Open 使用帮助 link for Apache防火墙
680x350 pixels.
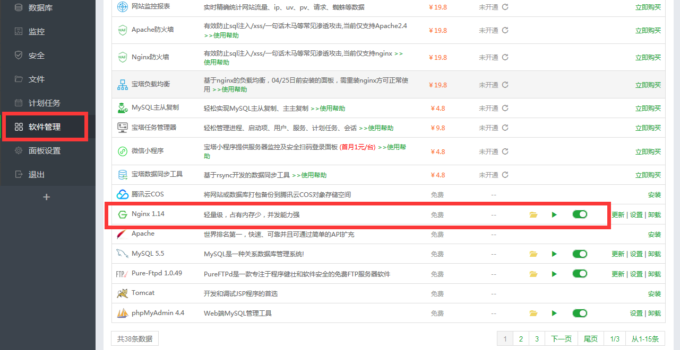pyautogui.click(x=221, y=35)
